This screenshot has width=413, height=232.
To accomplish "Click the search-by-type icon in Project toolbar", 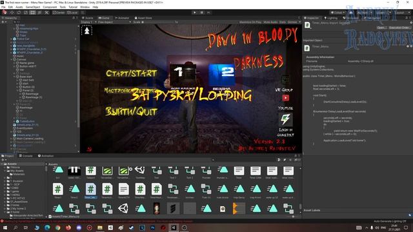I will 279,160.
